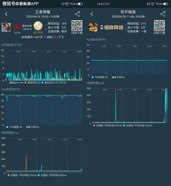Screen dimensions: 171x186
Task: Tap 减少卡顿: 1次 stat
Action: pos(57,28)
